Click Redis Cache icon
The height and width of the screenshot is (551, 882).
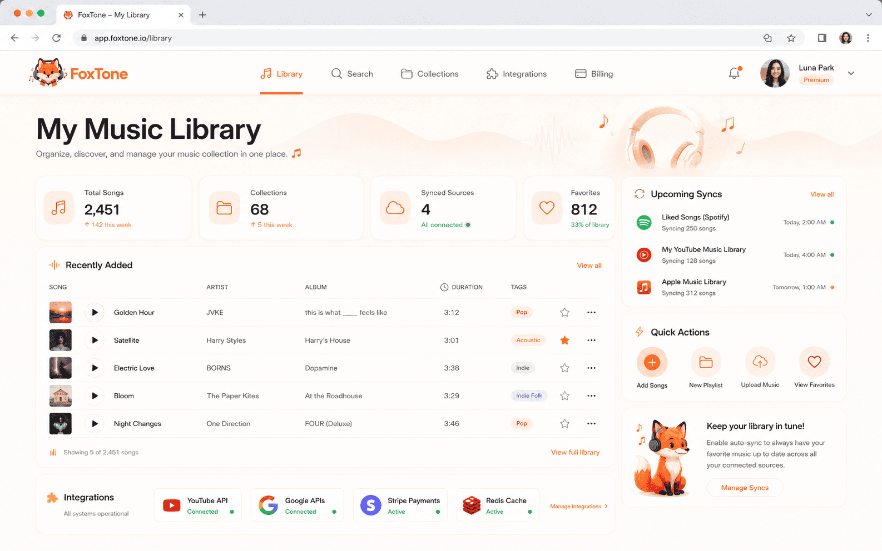tap(472, 505)
